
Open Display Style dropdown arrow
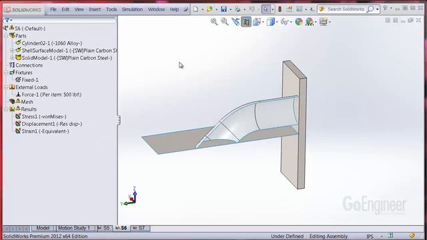click(277, 22)
